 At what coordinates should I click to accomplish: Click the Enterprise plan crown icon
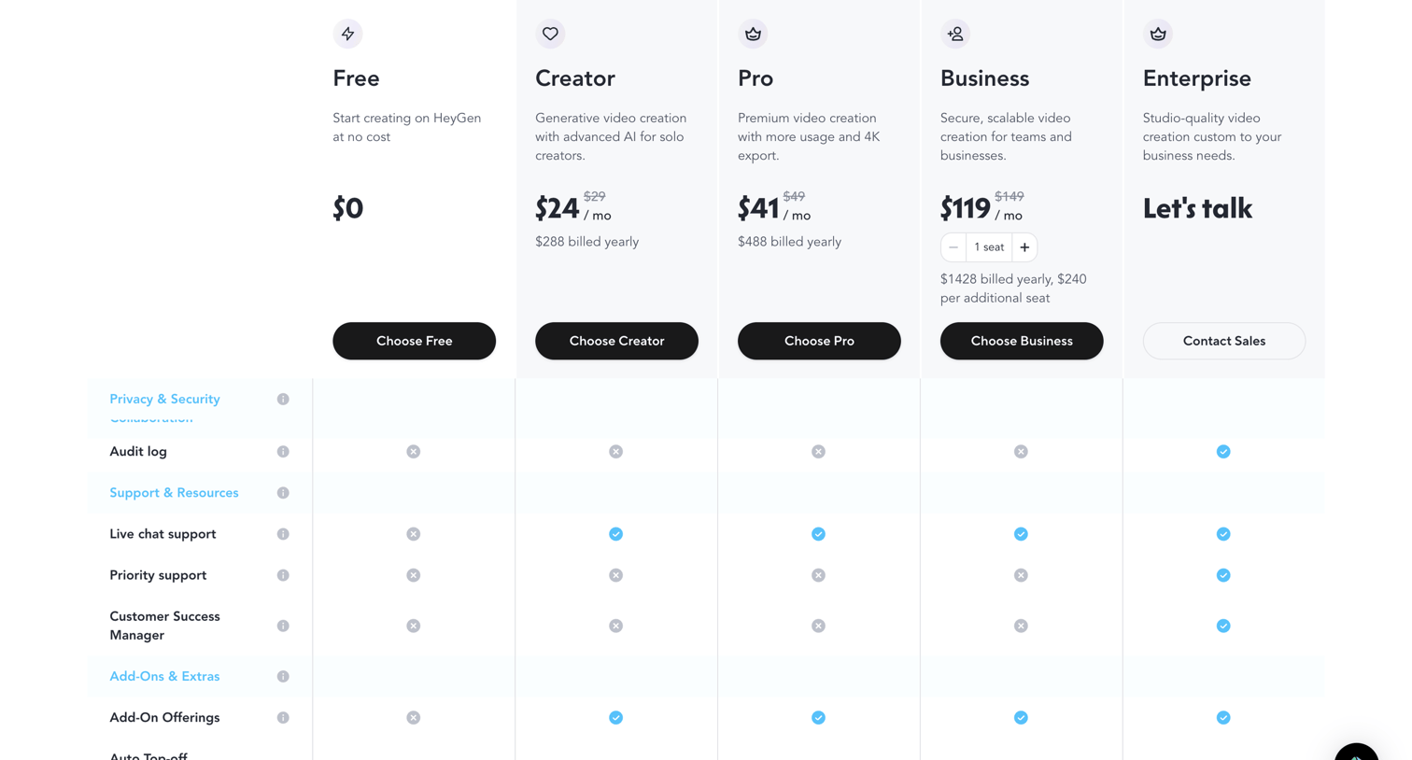1158,34
